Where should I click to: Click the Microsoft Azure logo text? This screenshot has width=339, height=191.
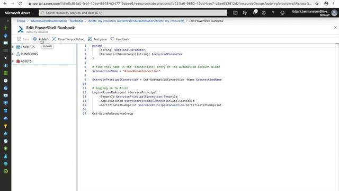(17, 13)
